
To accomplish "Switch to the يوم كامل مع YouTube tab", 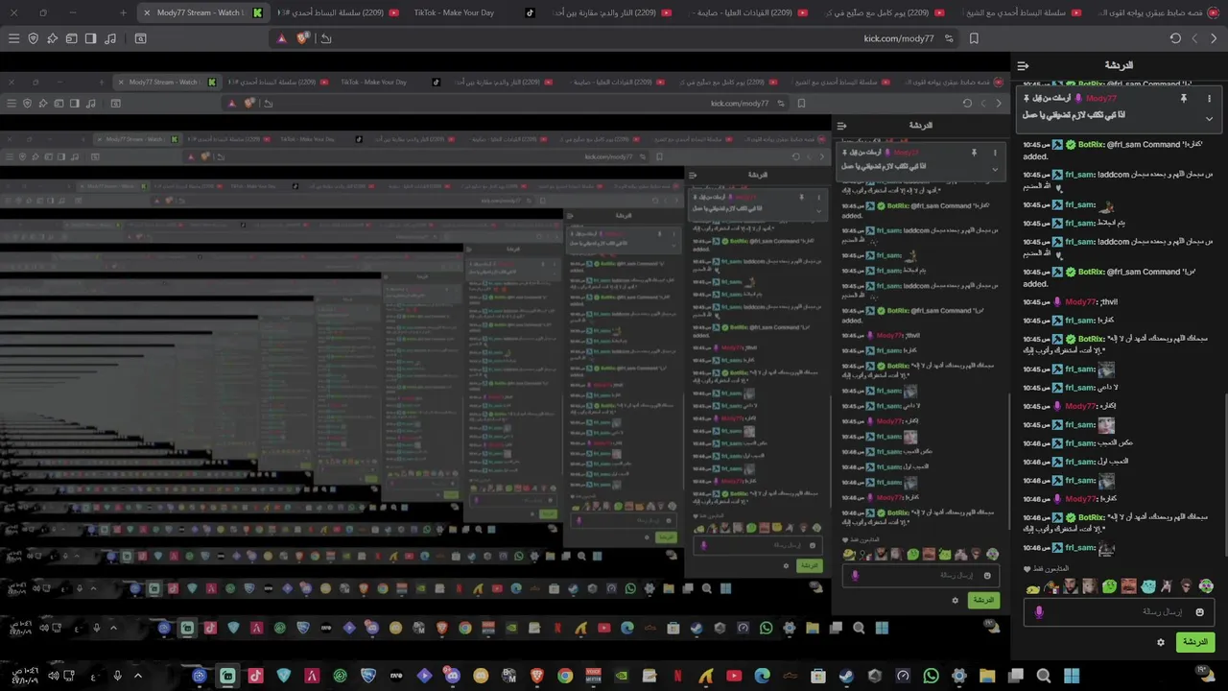I will pos(883,12).
